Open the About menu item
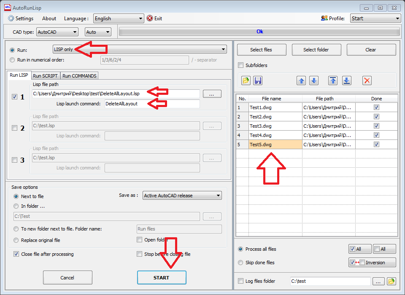 [x=49, y=18]
